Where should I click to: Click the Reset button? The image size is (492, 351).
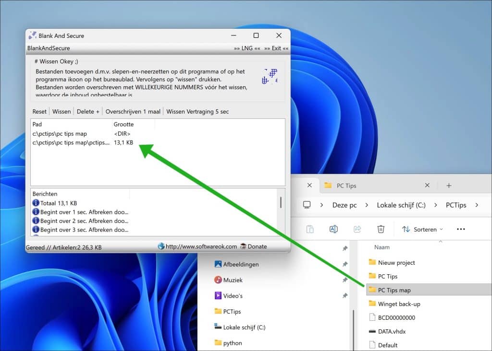pos(39,111)
